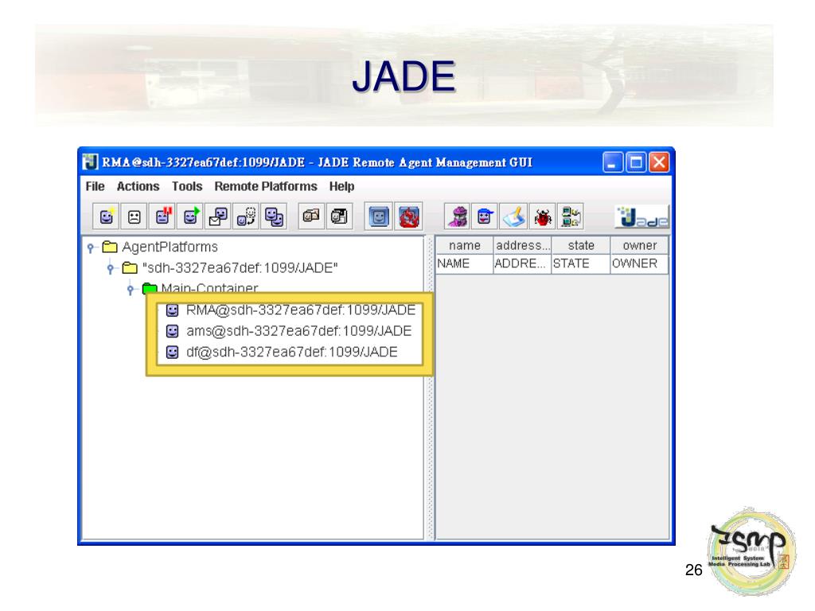Open the Remote Platforms menu
The width and height of the screenshot is (815, 611).
click(x=266, y=186)
